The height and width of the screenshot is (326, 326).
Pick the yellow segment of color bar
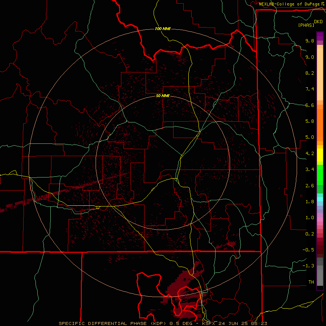320,155
